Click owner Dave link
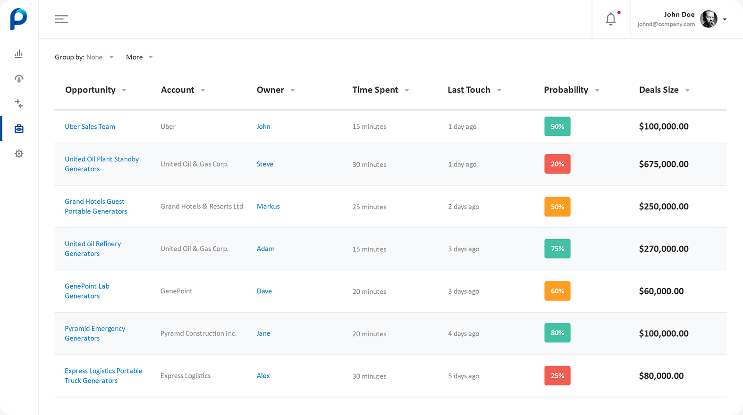743x415 pixels. click(264, 291)
